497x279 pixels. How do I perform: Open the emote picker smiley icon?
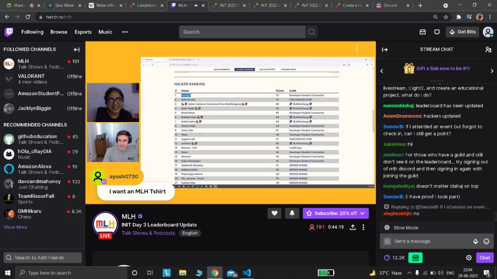(x=486, y=241)
